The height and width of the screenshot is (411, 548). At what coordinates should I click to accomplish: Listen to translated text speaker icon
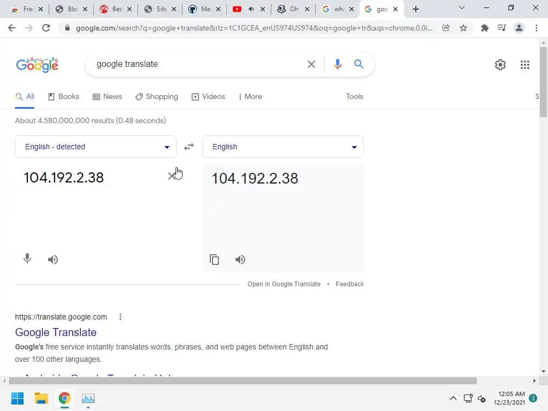click(240, 260)
